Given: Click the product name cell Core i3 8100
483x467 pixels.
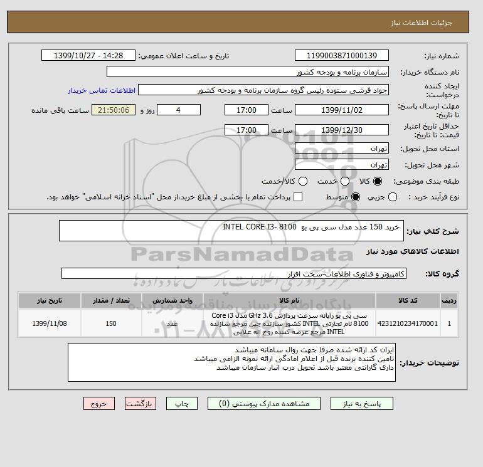Looking at the screenshot, I should click(x=289, y=323).
